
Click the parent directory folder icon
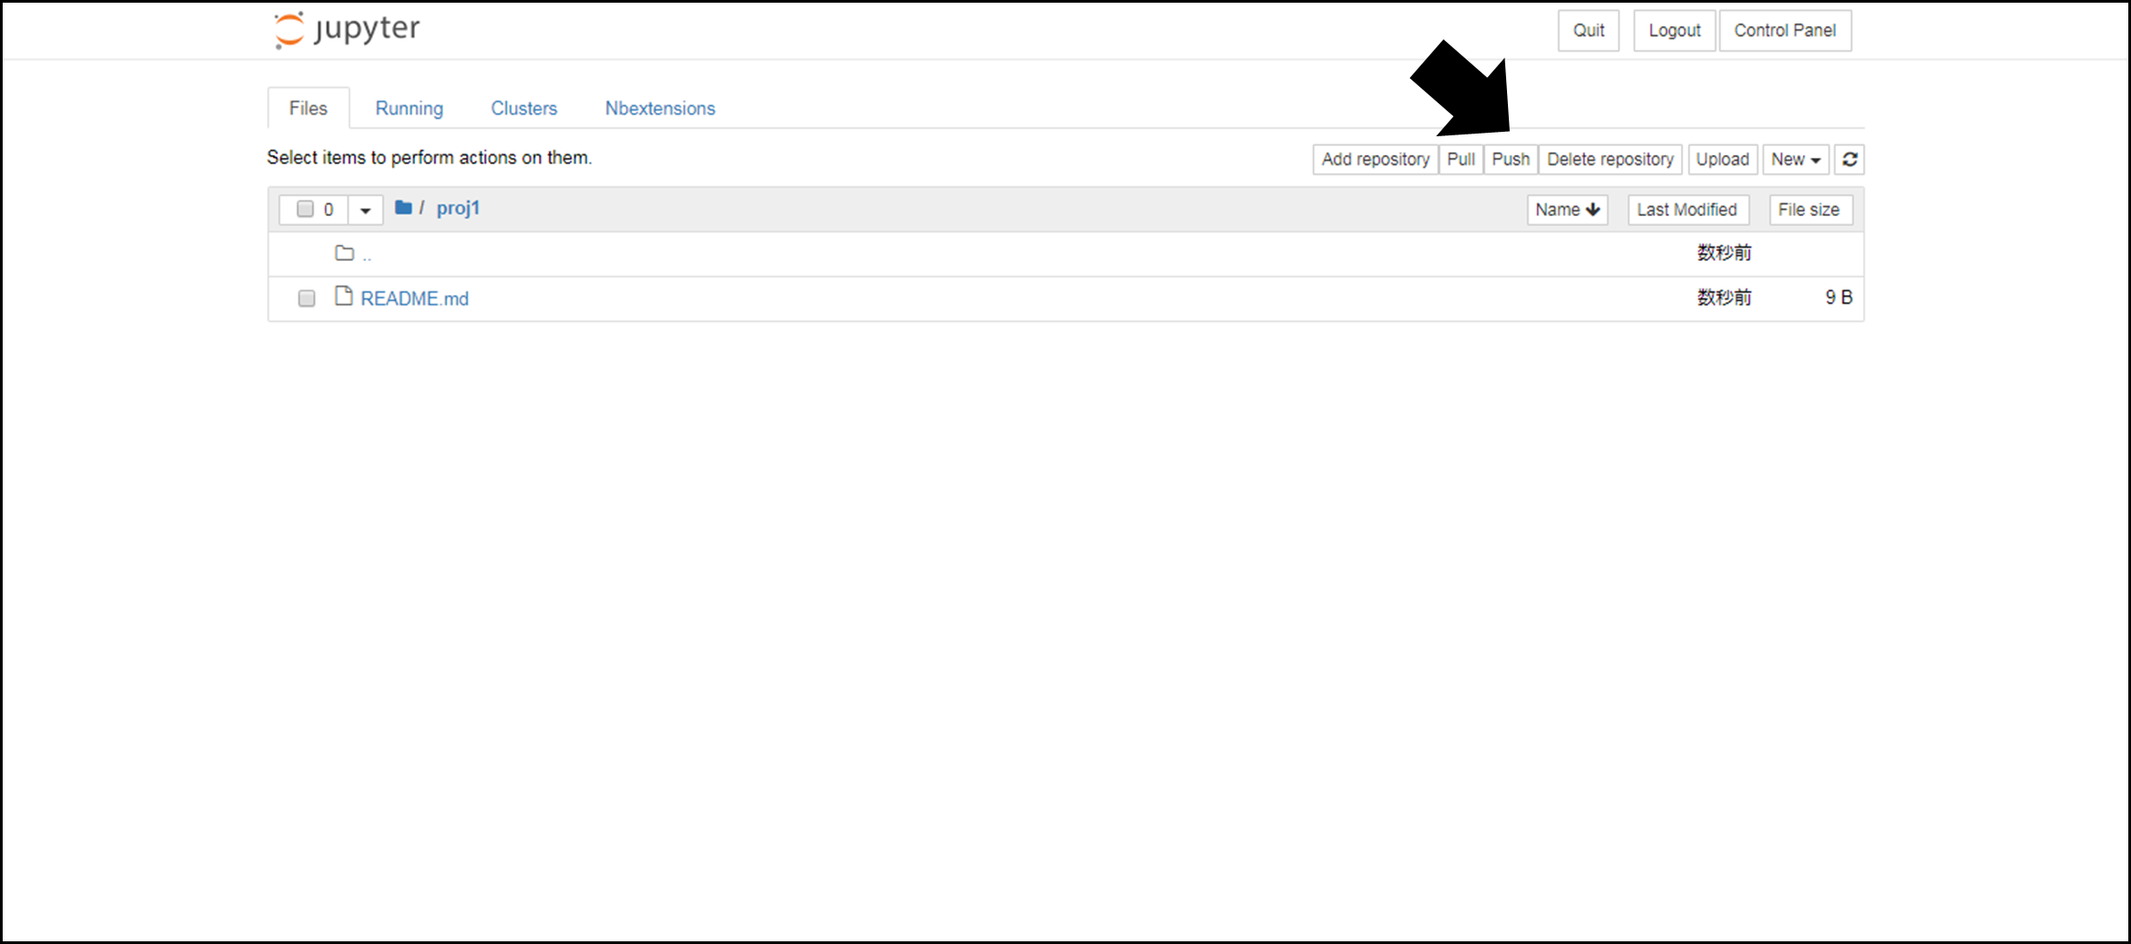pyautogui.click(x=344, y=253)
